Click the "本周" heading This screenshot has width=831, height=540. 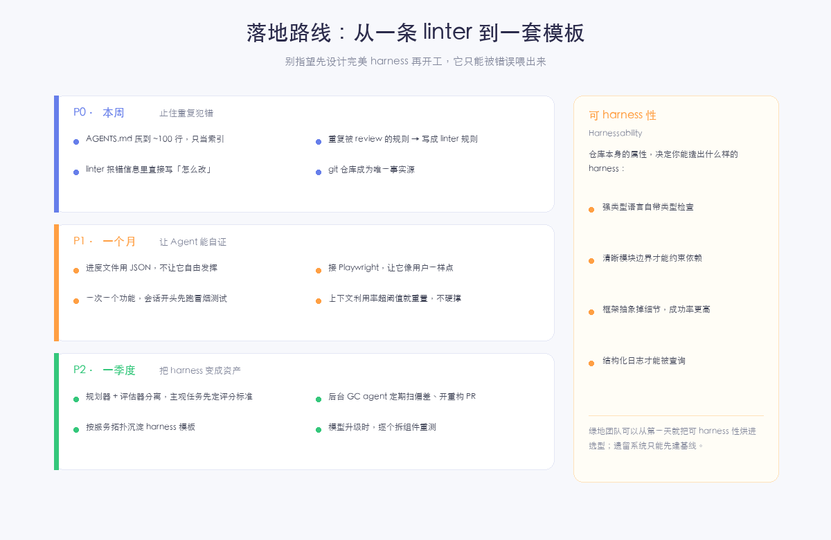point(114,112)
